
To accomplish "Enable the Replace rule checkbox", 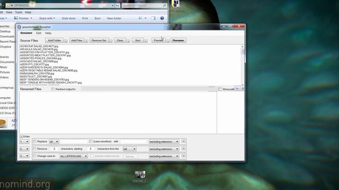I will tap(34, 141).
